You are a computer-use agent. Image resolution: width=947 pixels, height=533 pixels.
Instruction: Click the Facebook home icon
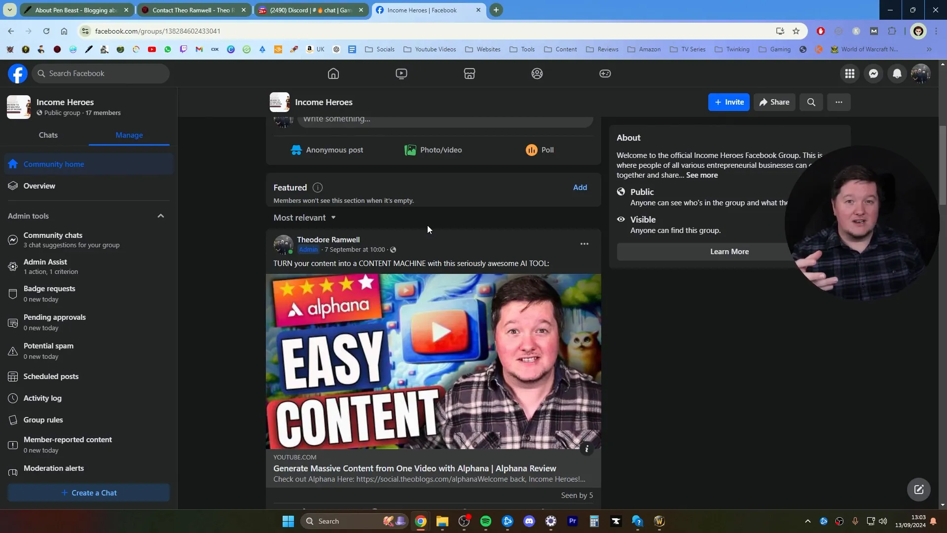tap(334, 73)
